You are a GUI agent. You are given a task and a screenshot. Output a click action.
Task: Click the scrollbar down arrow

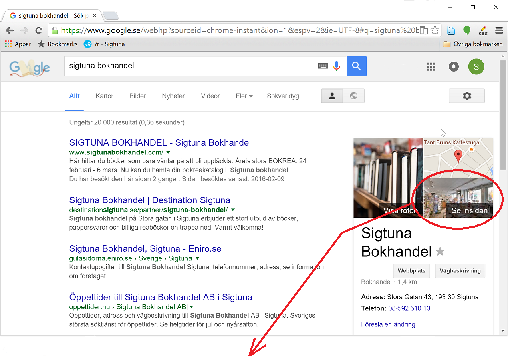click(x=504, y=331)
